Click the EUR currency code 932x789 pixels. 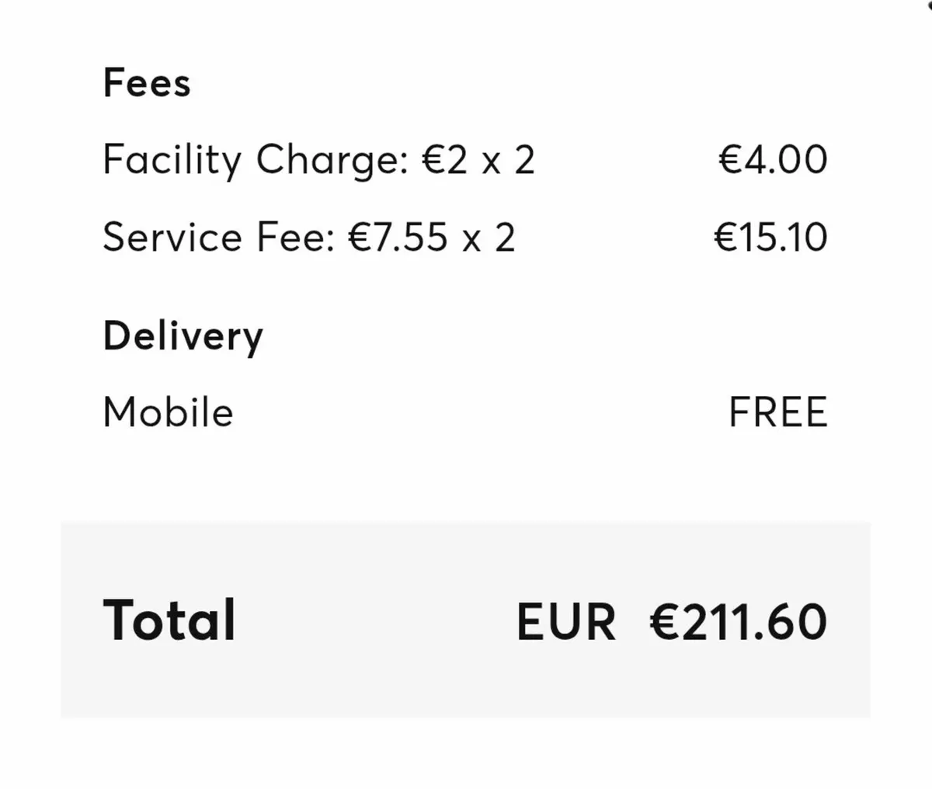[x=565, y=622]
